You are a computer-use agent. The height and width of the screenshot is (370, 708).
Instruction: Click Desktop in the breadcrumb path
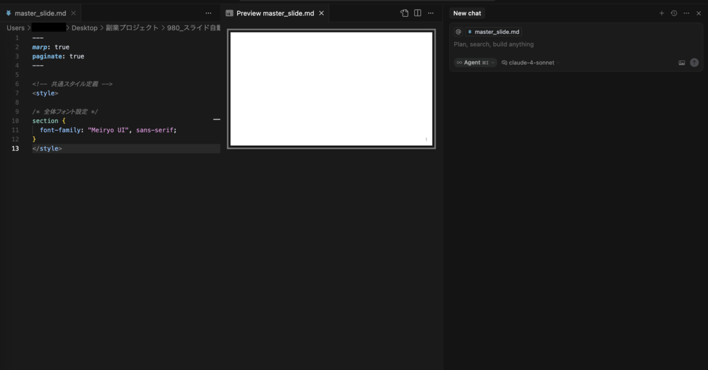coord(84,28)
